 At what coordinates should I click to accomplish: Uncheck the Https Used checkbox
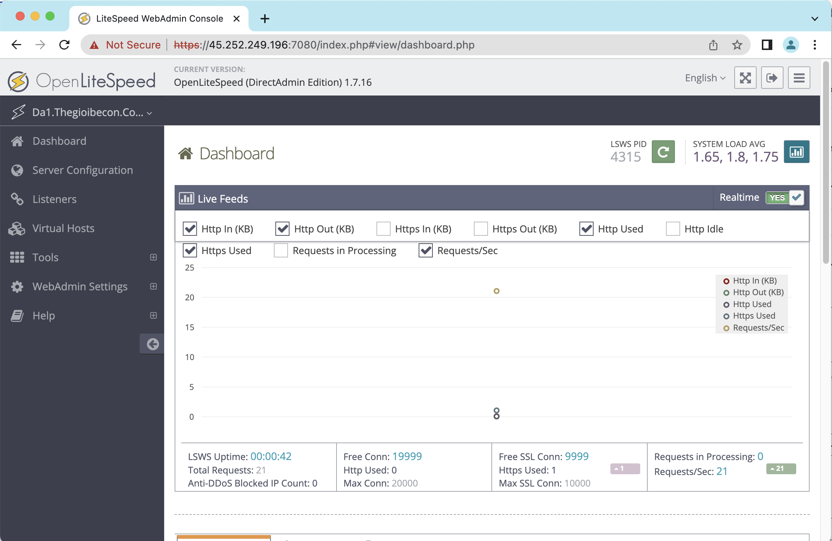pyautogui.click(x=190, y=250)
